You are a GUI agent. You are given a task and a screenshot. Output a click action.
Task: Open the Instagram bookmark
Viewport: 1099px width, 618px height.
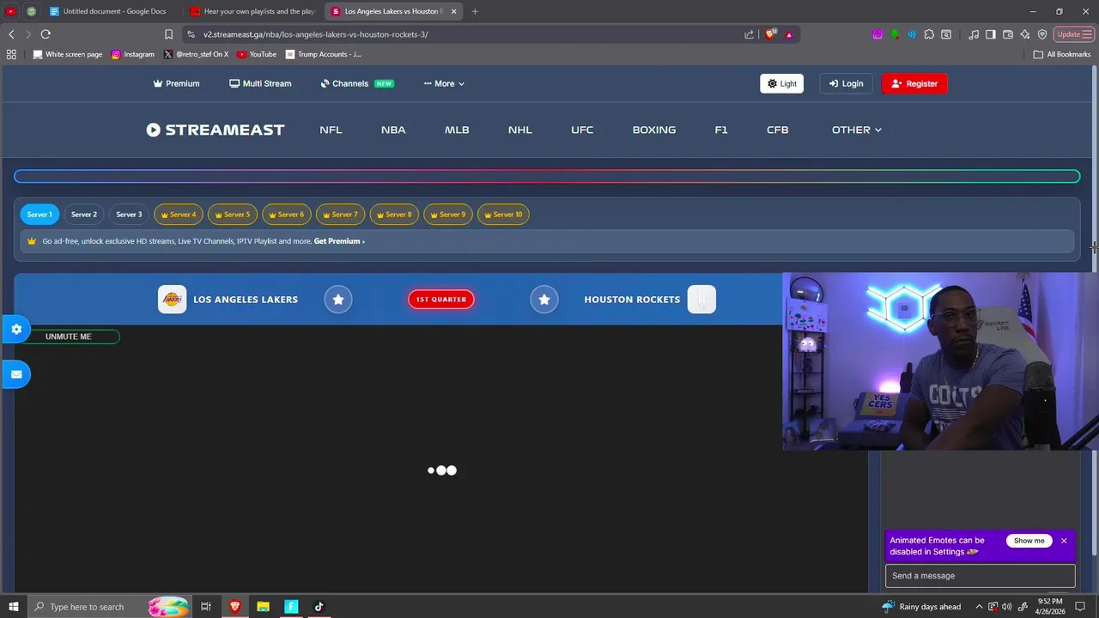tap(133, 54)
